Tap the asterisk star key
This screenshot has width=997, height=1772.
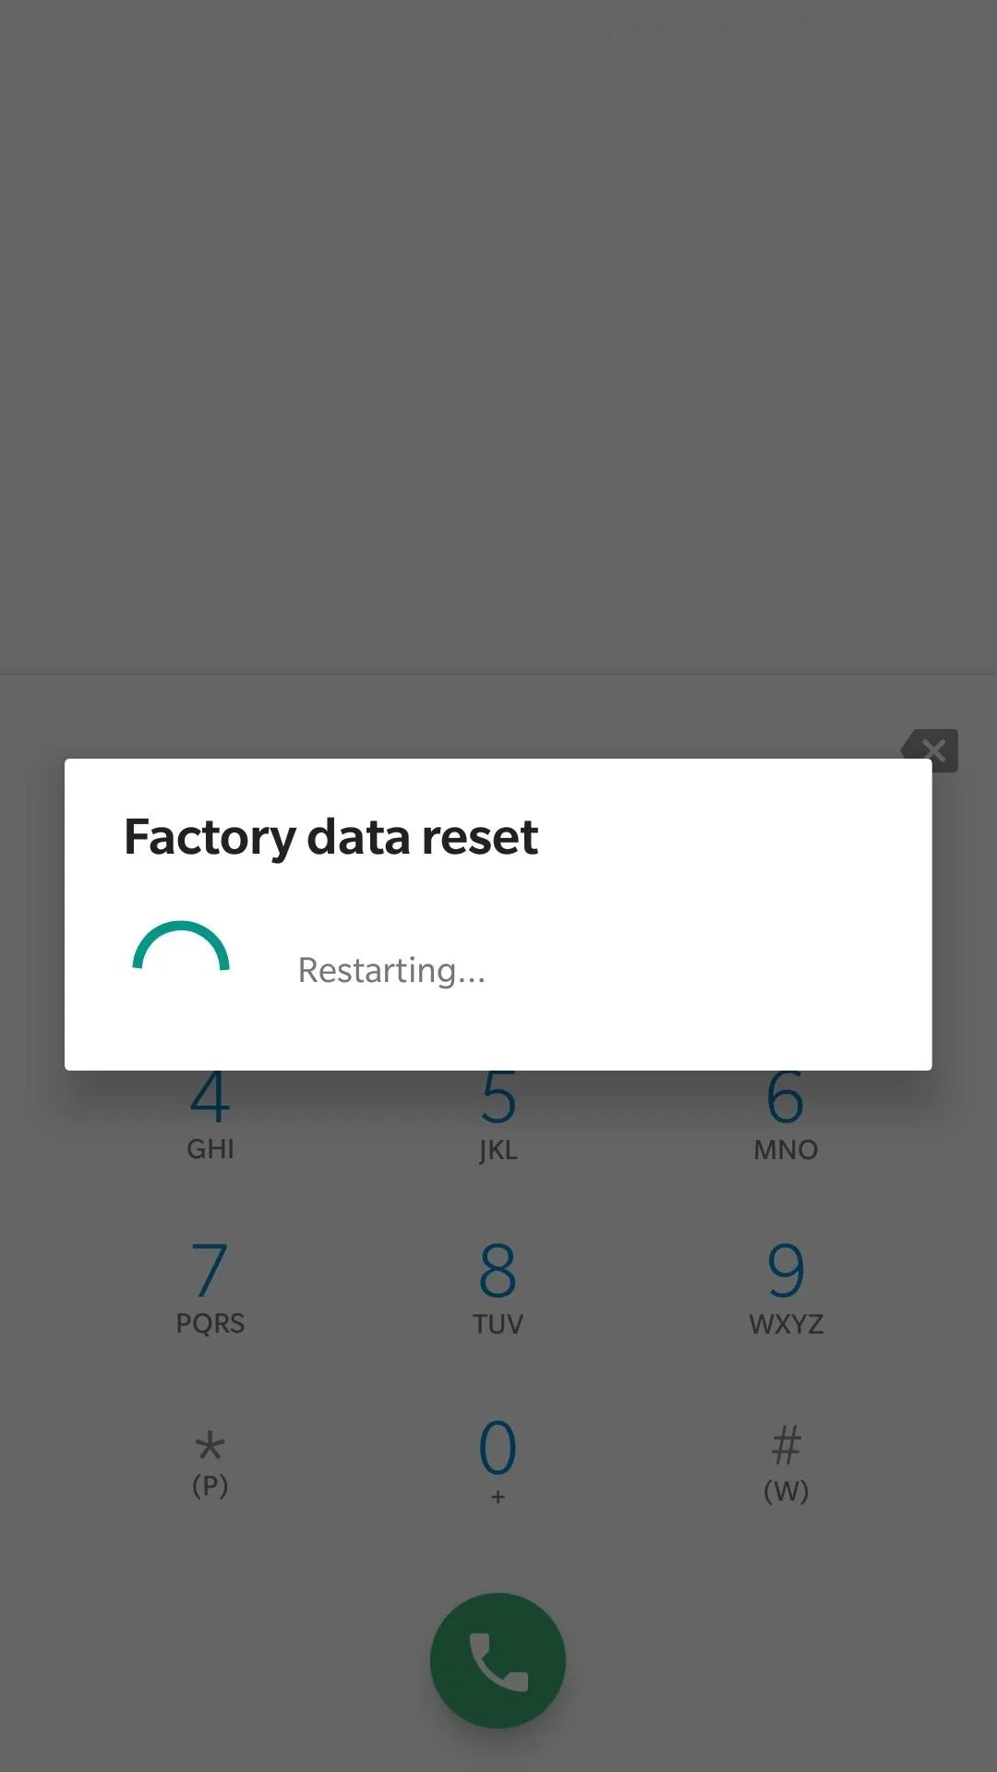210,1444
